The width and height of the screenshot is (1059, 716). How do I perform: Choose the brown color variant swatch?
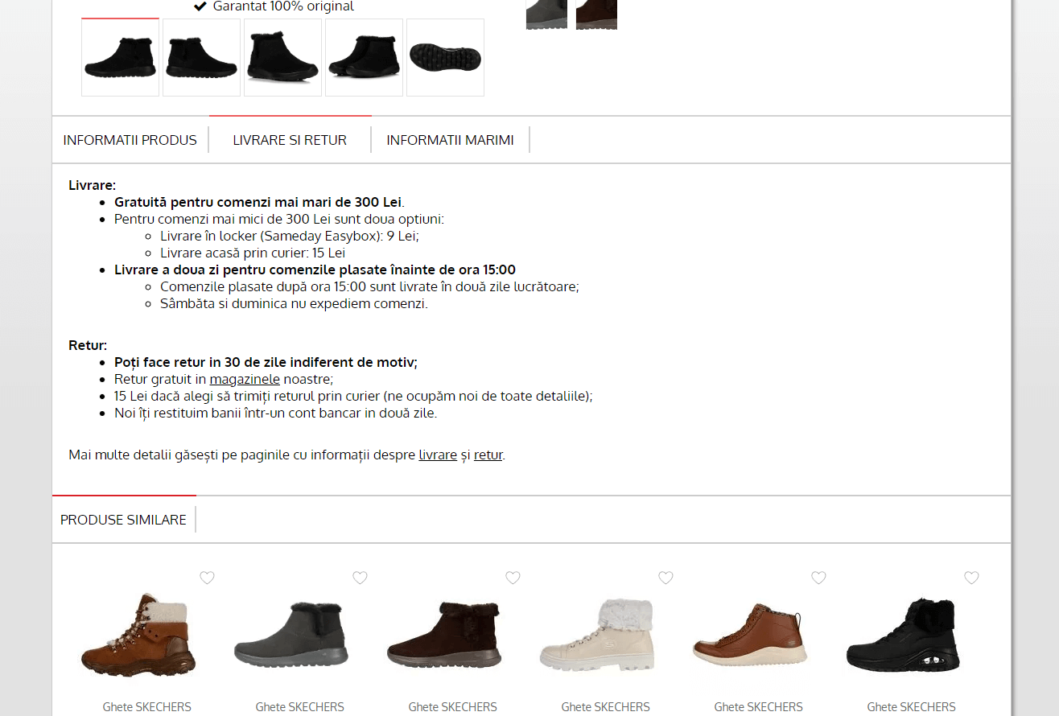[596, 14]
